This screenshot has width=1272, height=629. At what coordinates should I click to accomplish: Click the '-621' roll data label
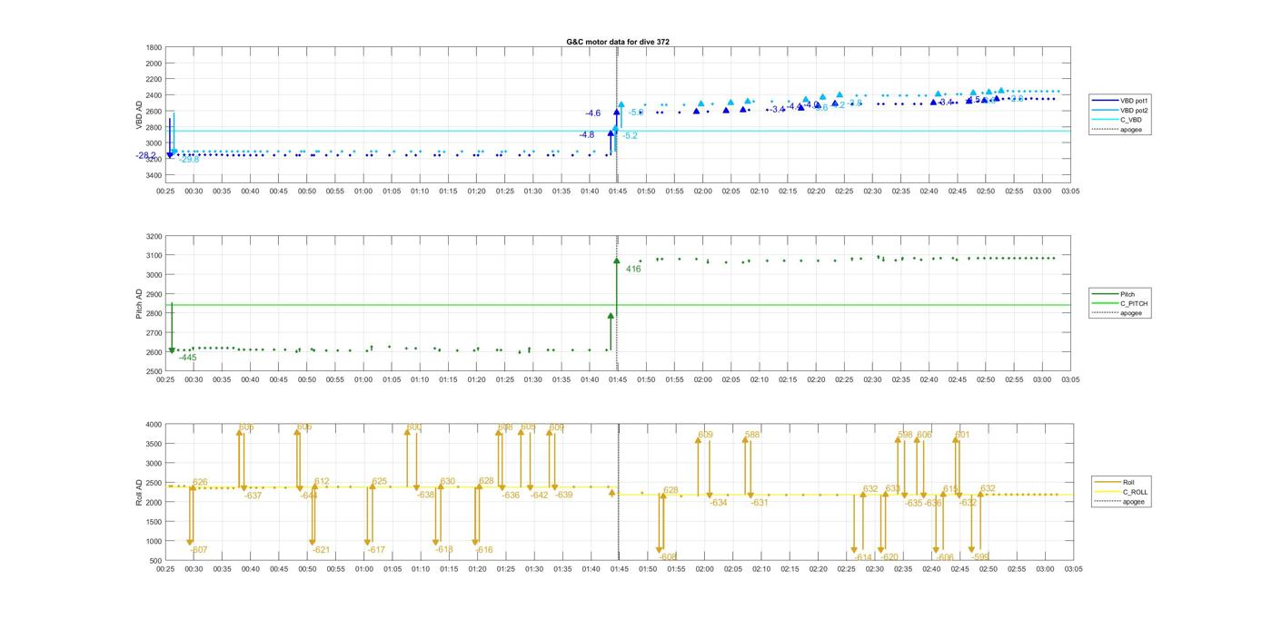[x=321, y=550]
